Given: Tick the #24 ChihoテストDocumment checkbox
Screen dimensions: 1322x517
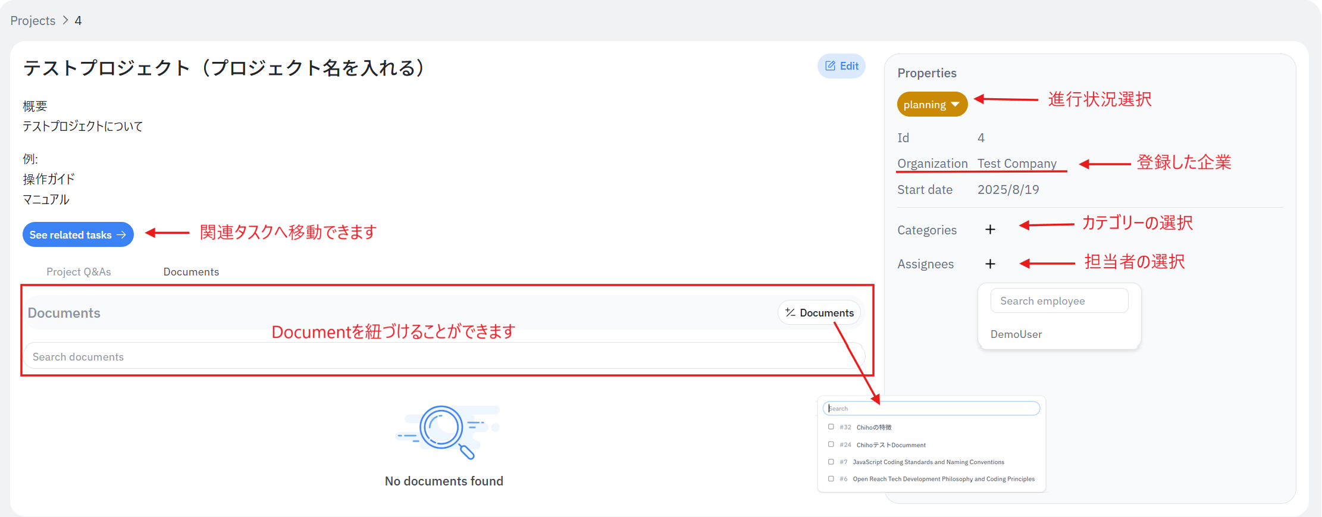Looking at the screenshot, I should click(x=831, y=444).
